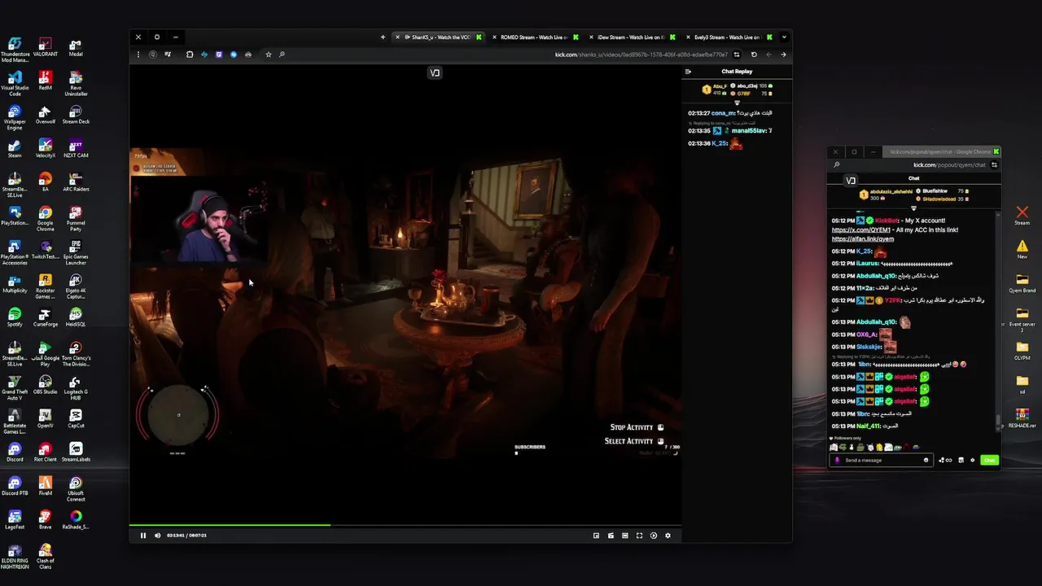Select the ShanKS_u VOD tab
This screenshot has height=586, width=1042.
click(x=438, y=37)
